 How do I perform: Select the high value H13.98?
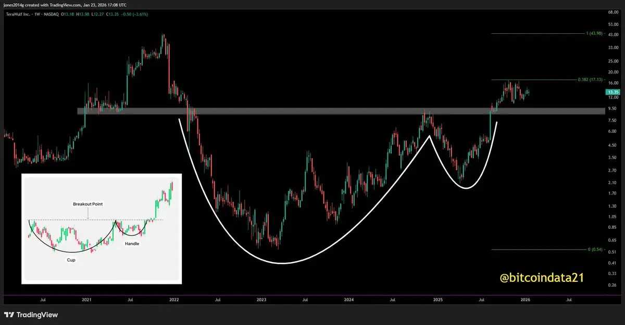tap(84, 14)
